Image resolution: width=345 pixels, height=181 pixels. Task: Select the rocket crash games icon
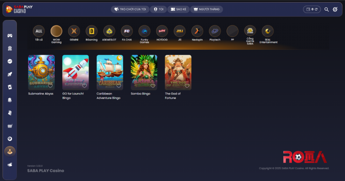tap(10, 74)
